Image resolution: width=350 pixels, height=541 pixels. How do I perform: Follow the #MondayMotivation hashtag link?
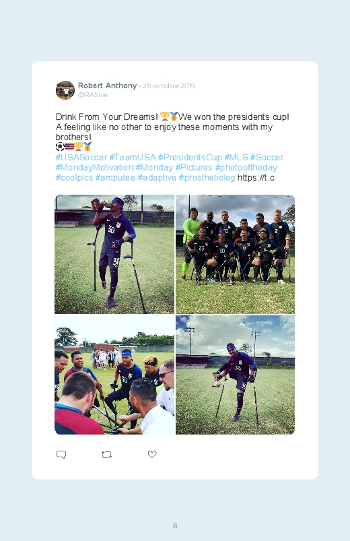[x=94, y=167]
